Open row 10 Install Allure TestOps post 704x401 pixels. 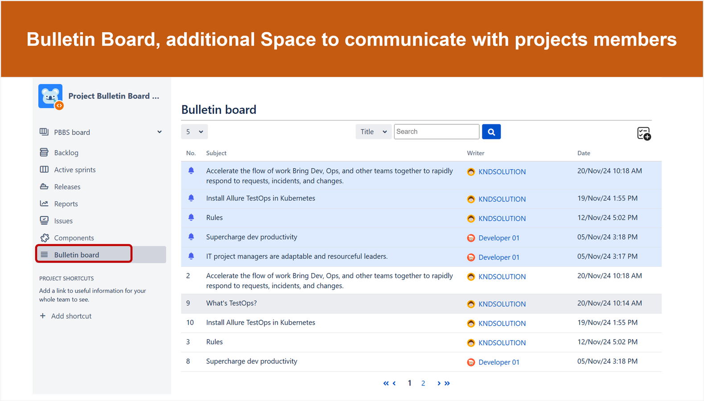pos(260,323)
